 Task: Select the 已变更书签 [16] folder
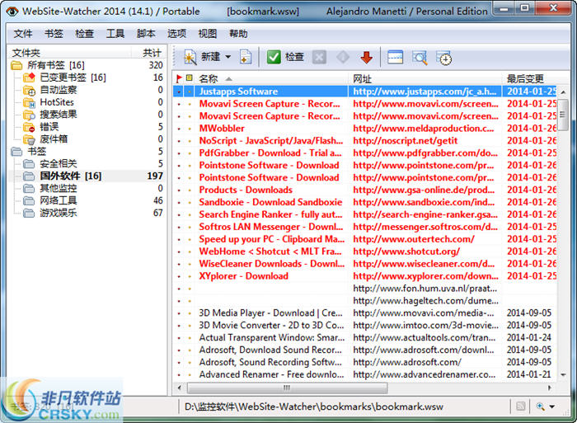click(73, 78)
